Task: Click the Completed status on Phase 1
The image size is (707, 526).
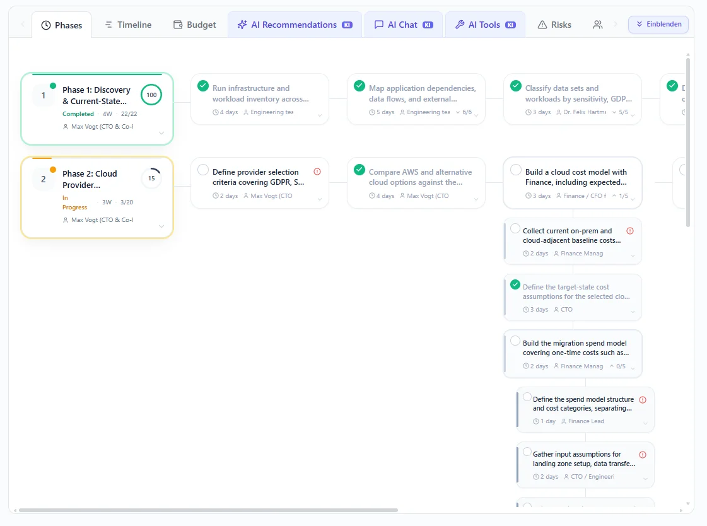Action: 78,114
